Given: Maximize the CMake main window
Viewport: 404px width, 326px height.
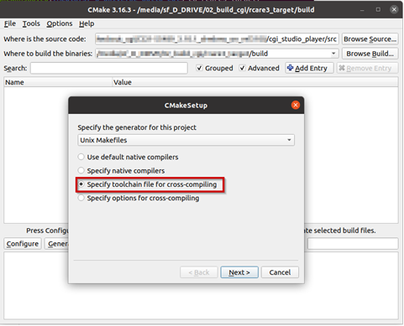Looking at the screenshot, I should 378,10.
